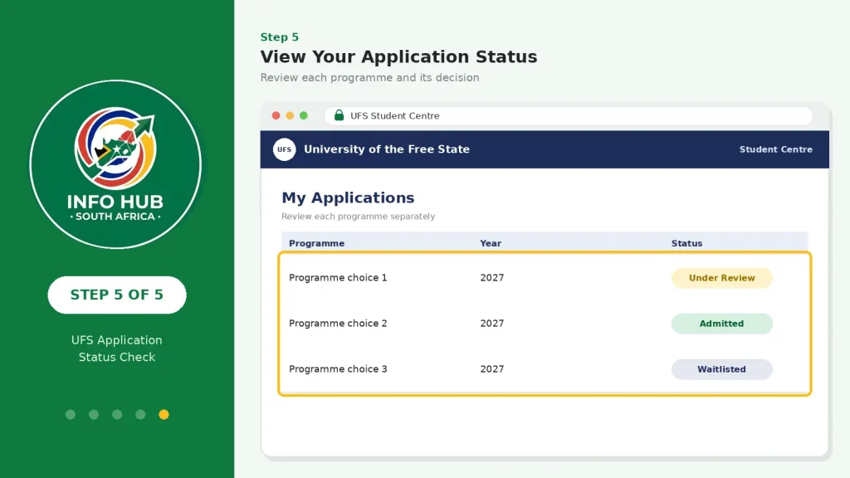The image size is (850, 478).
Task: Click the fourth step indicator dot
Action: tap(140, 415)
